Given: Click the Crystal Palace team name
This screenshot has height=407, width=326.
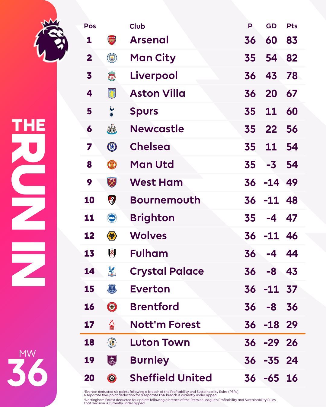Looking at the screenshot, I should [167, 271].
